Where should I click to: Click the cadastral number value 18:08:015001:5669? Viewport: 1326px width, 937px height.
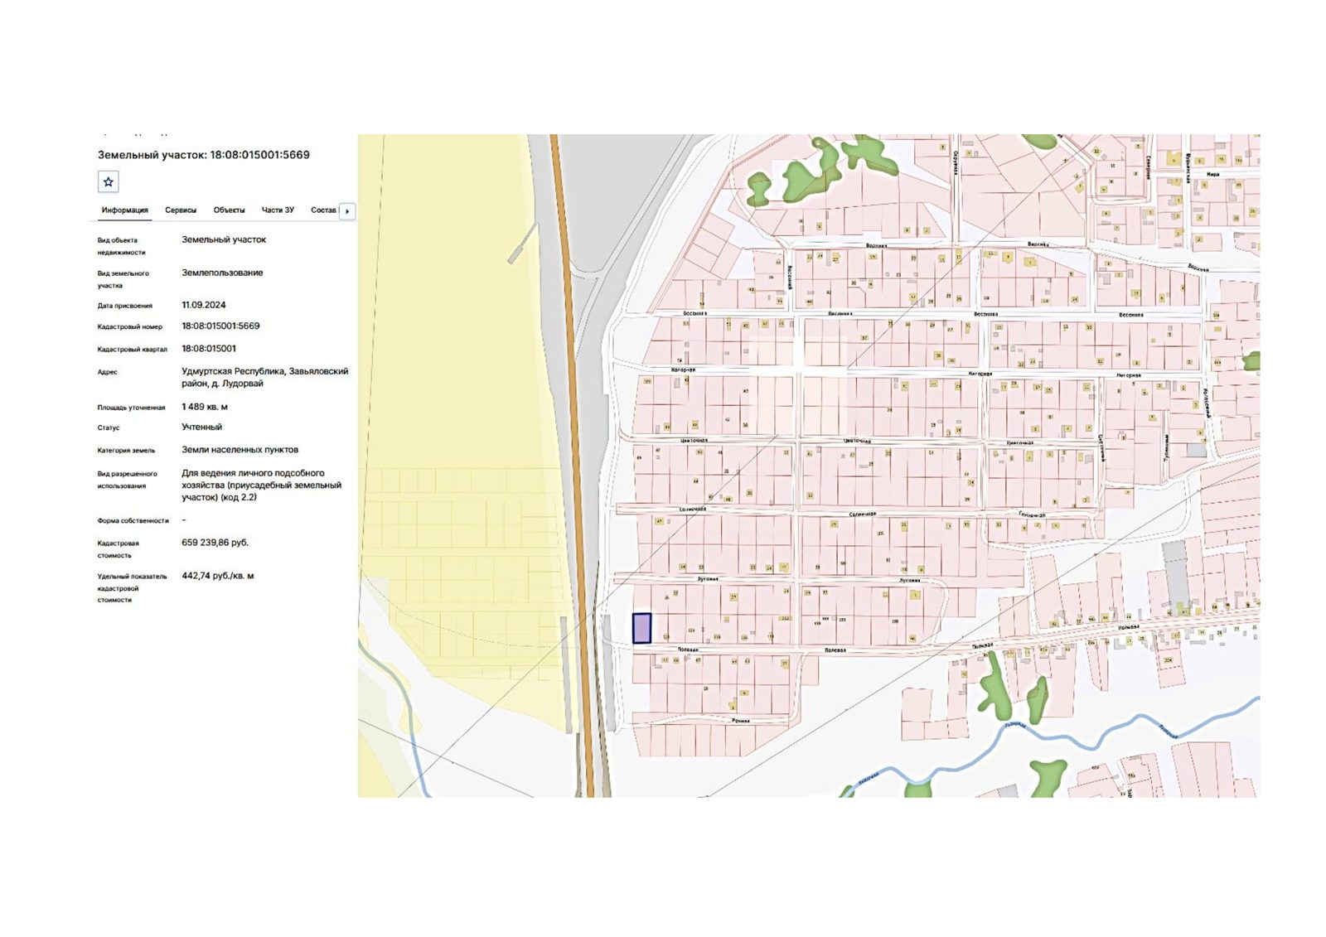coord(220,326)
